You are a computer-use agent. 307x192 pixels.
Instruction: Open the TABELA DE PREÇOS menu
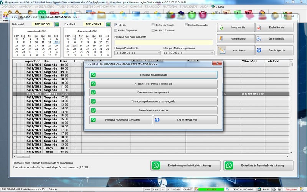pos(68,7)
